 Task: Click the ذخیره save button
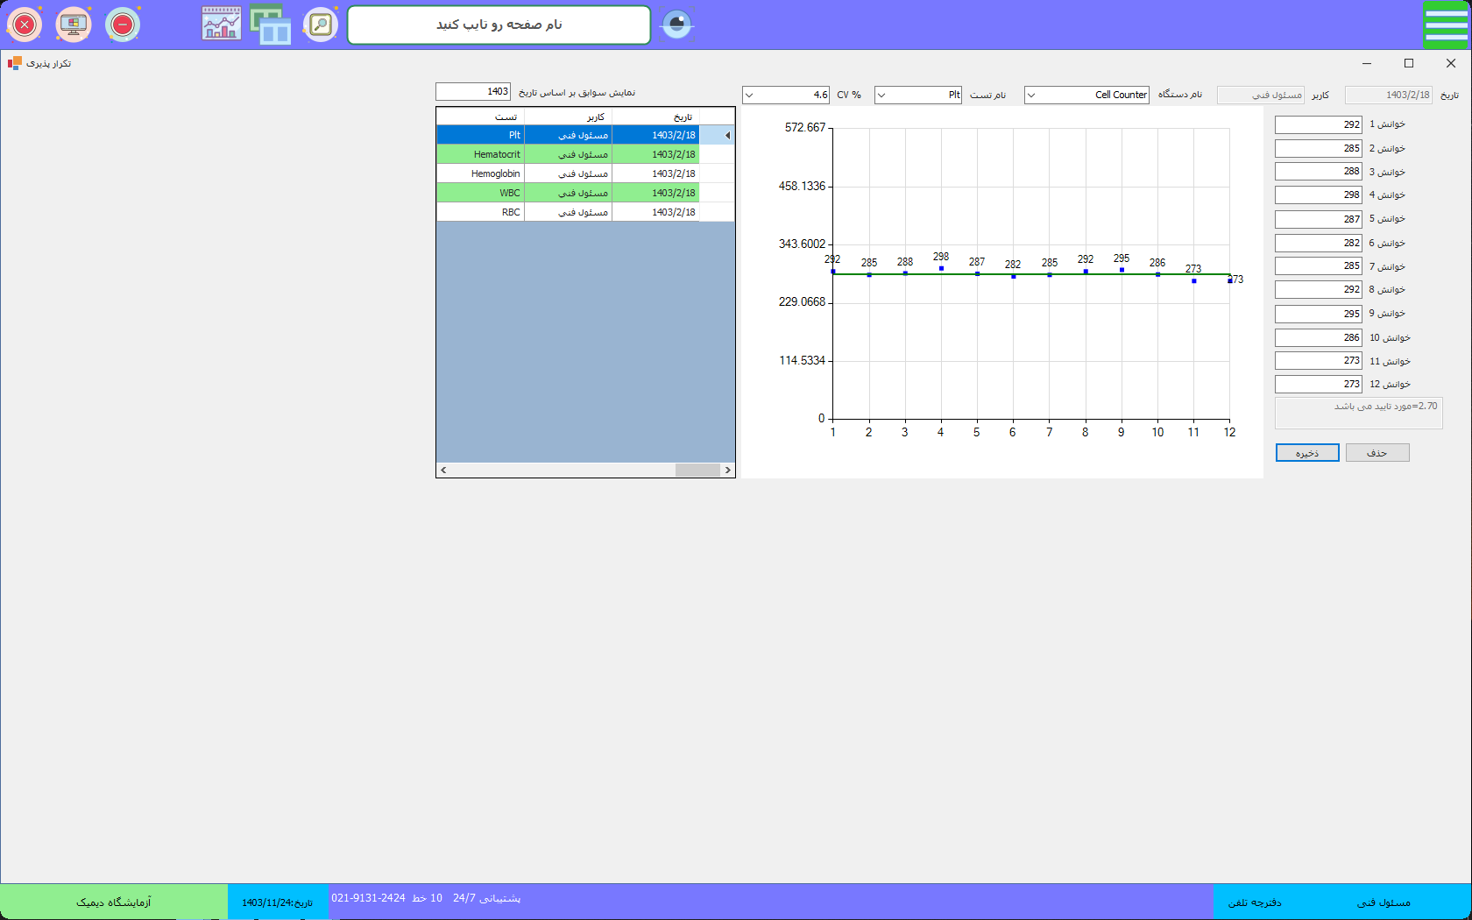click(x=1306, y=453)
